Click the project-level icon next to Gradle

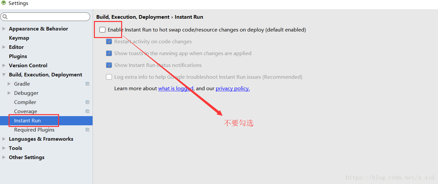[87, 84]
